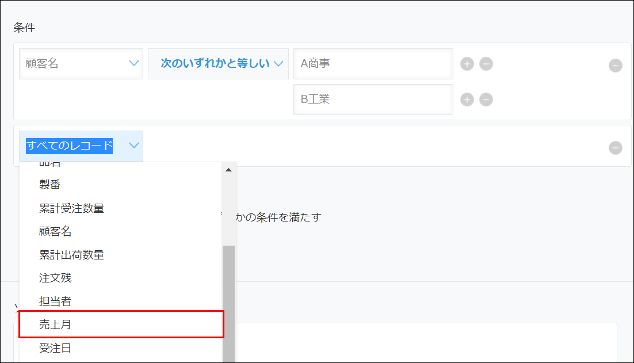Screen dimensions: 634x363
Task: Open the 次のいずれかと等しい operator dropdown
Action: [x=218, y=64]
